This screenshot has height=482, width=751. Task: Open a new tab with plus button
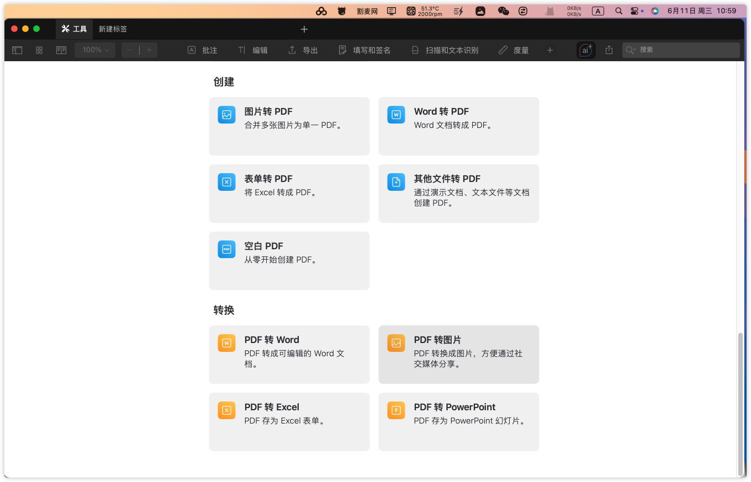304,29
